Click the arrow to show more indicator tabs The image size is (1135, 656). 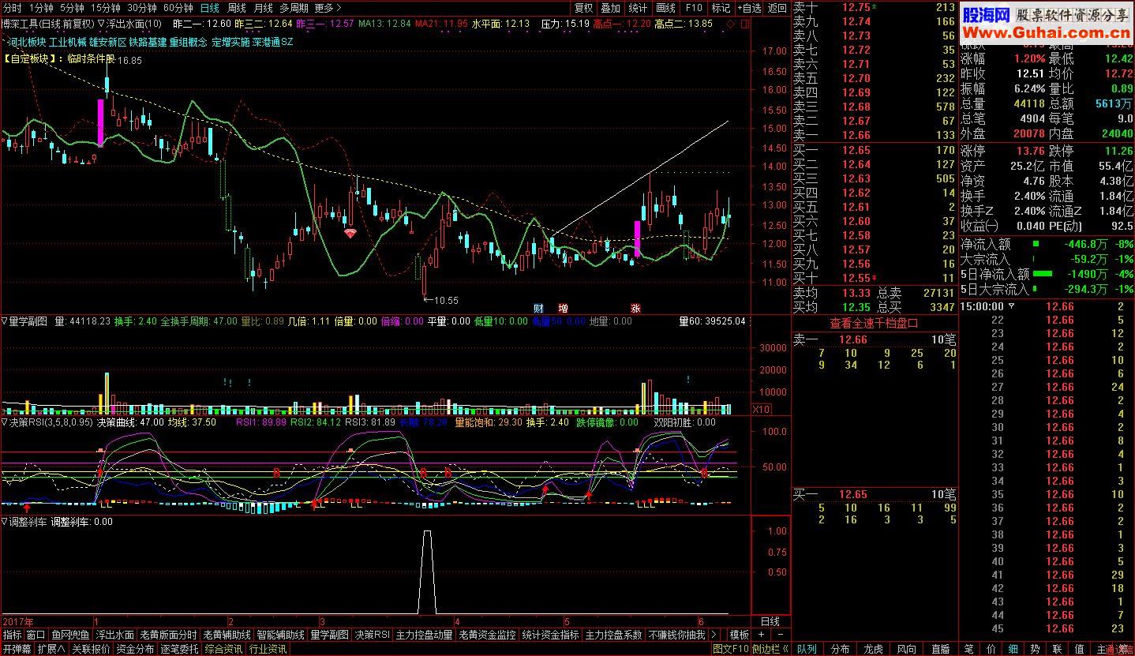tap(714, 635)
